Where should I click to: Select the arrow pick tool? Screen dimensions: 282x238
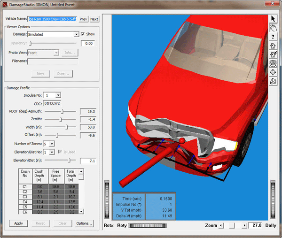coord(274,19)
